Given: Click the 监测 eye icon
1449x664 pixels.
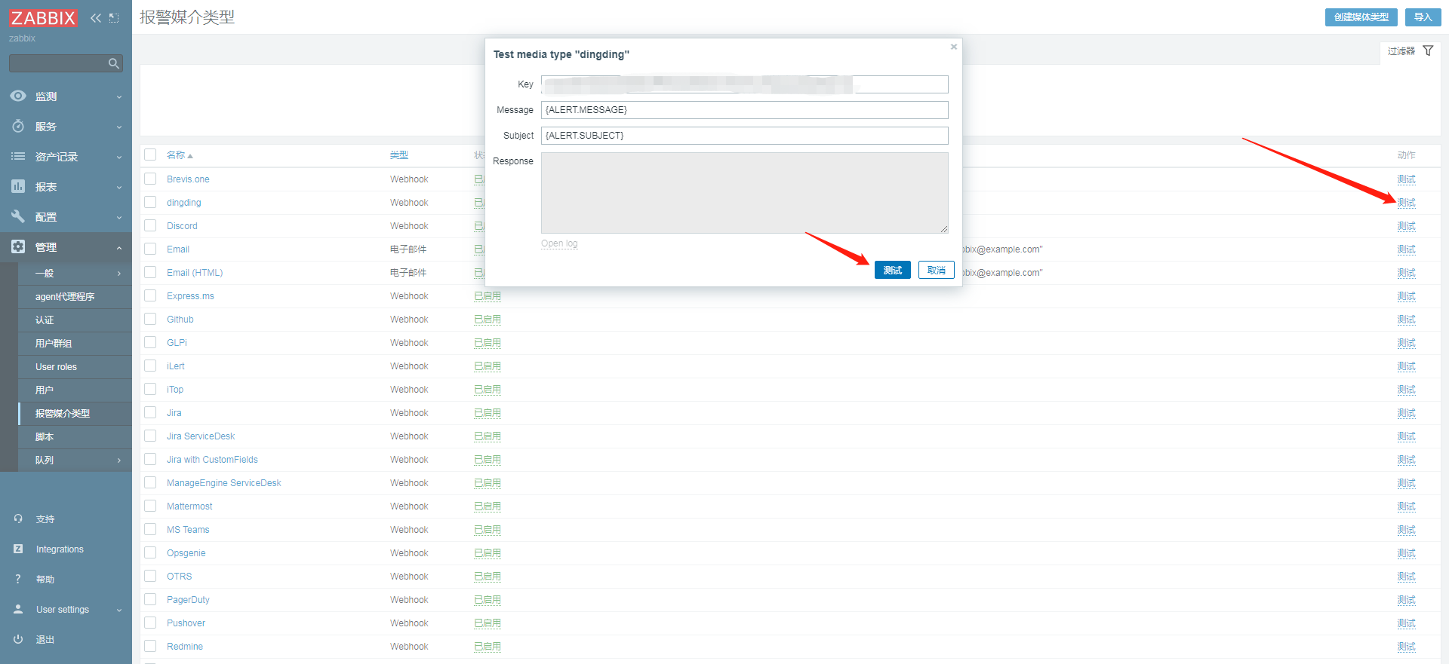Looking at the screenshot, I should click(18, 96).
